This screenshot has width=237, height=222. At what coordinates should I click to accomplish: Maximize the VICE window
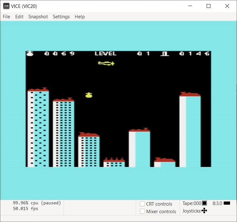point(209,6)
